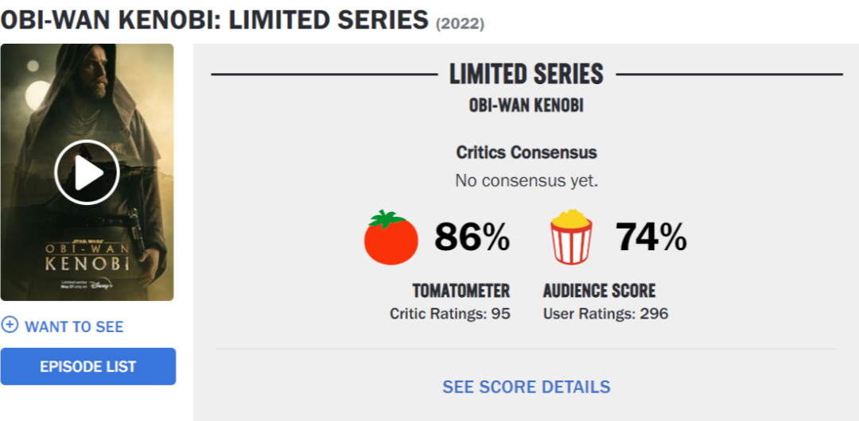Screen dimensions: 859x421
Task: Click the red tomato Tomatometer icon
Action: tap(391, 237)
